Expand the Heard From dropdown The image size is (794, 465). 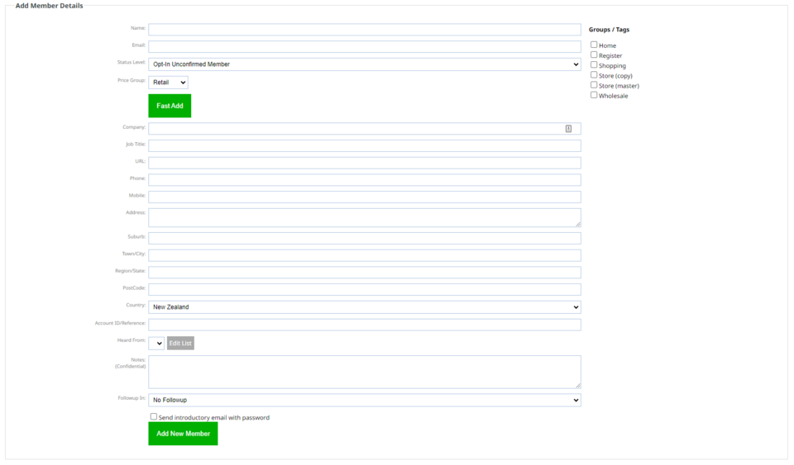156,343
